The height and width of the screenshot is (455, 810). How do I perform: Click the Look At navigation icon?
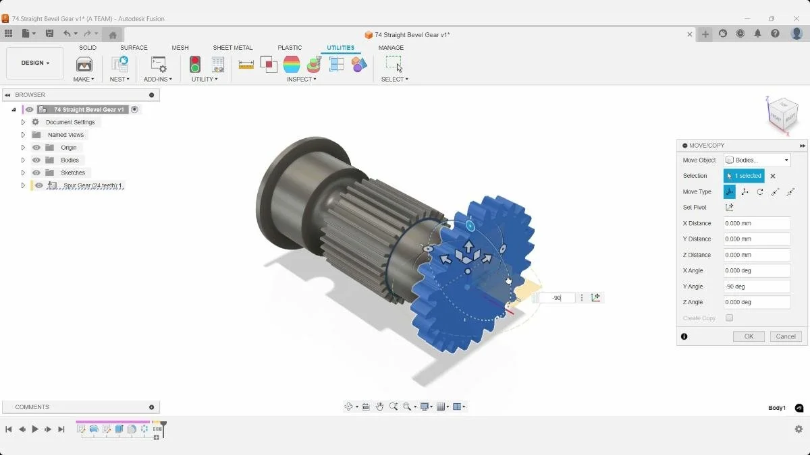point(365,406)
